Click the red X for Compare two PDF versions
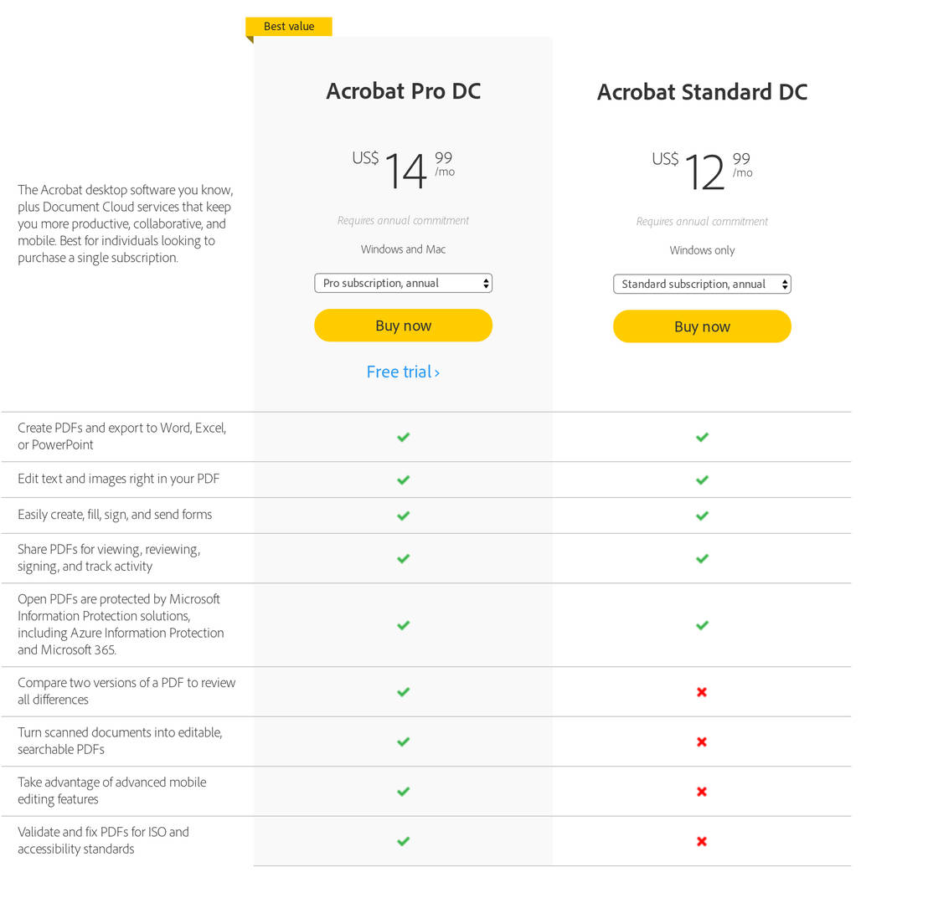 702,691
